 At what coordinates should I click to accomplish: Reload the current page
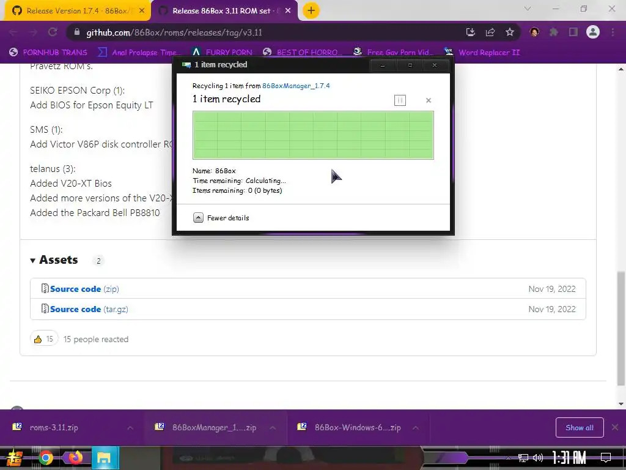click(53, 32)
